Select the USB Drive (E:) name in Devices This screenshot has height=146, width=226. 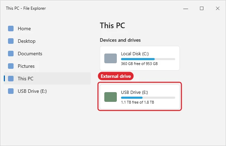(x=135, y=92)
